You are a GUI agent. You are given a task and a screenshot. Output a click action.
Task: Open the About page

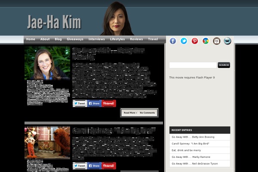pyautogui.click(x=45, y=39)
